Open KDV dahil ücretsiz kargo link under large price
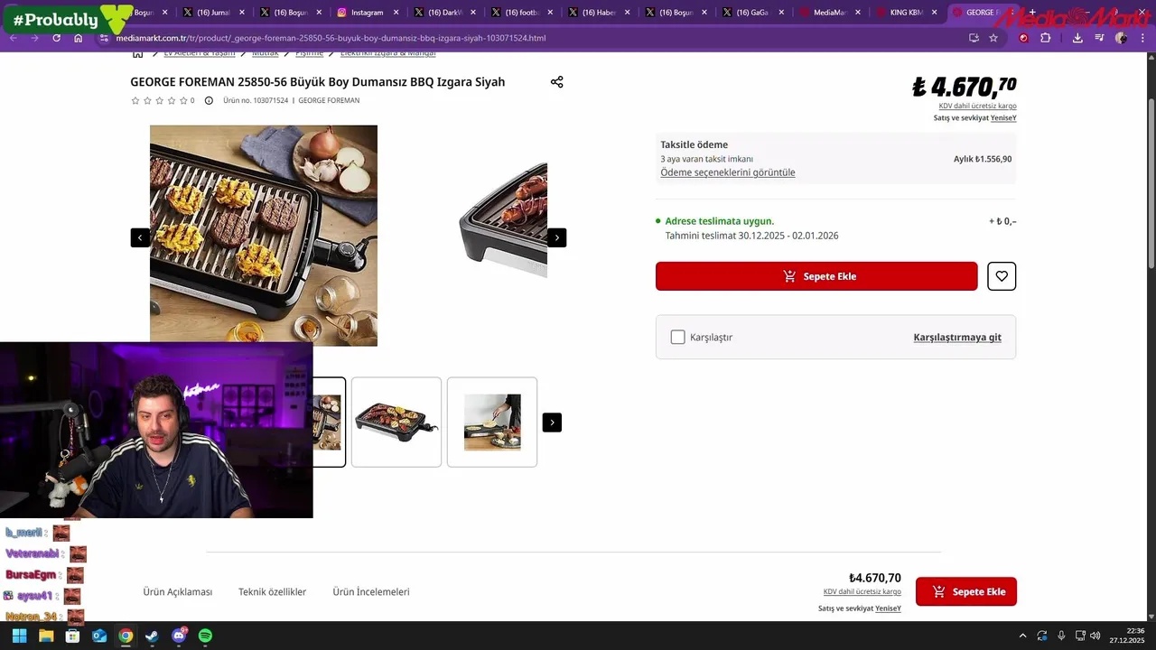The image size is (1156, 650). pos(977,107)
